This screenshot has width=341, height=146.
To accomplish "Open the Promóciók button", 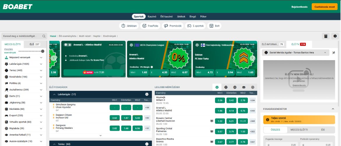I will [x=173, y=26].
